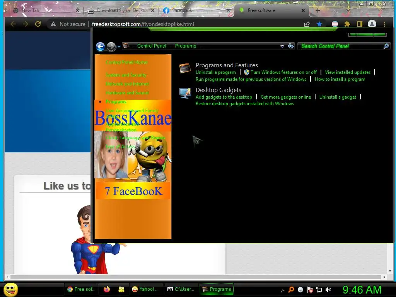
Task: Switch to Free sof... Chrome taskbar button
Action: coord(82,289)
